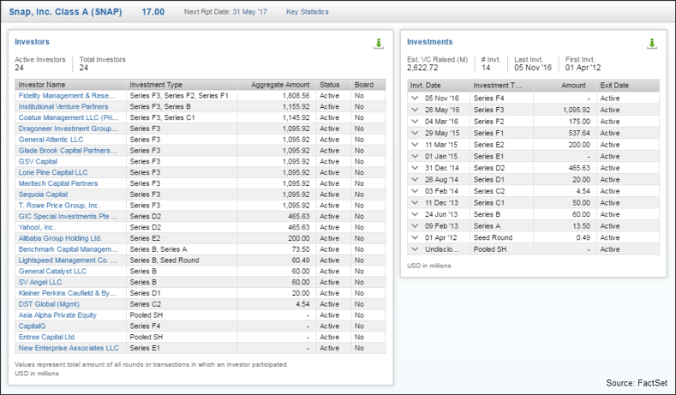The image size is (676, 395).
Task: Sort by Status column header
Action: (333, 85)
